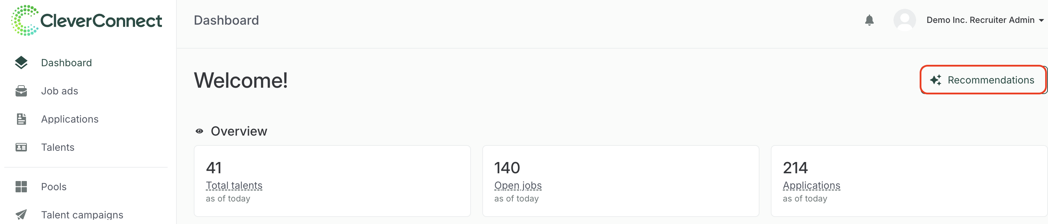Open the Open jobs link
This screenshot has height=224, width=1048.
pos(518,186)
